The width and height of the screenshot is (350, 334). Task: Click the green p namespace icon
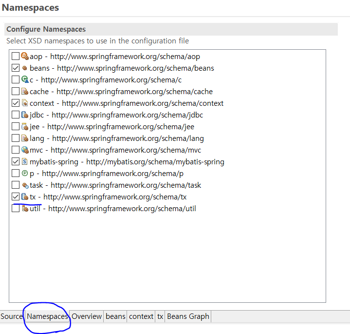coord(25,173)
